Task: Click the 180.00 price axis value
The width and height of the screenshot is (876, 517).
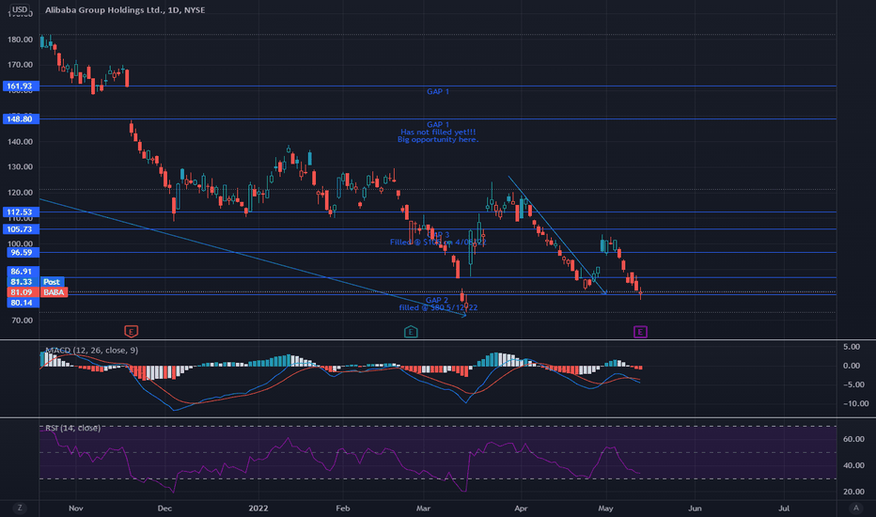Action: click(x=20, y=39)
